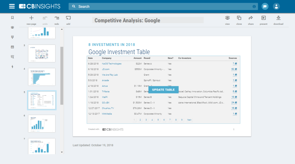Viewport: 295px width, 164px height.
Task: Click the calendar sidebar icon
Action: [x=12, y=47]
